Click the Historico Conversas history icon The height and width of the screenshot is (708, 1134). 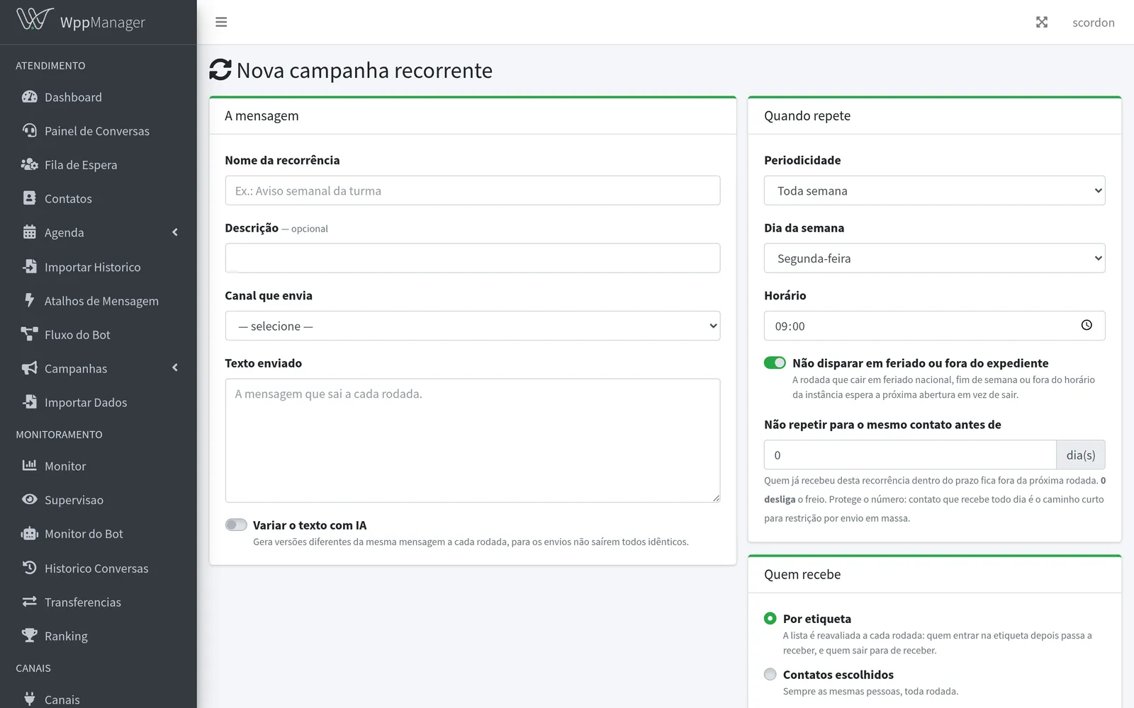(x=29, y=568)
